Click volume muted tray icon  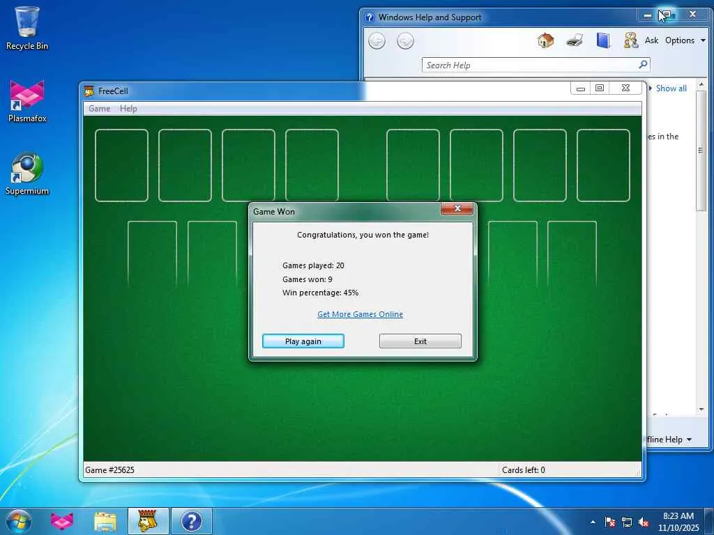click(644, 522)
